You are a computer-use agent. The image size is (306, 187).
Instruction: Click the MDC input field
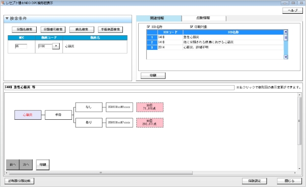(x=21, y=46)
